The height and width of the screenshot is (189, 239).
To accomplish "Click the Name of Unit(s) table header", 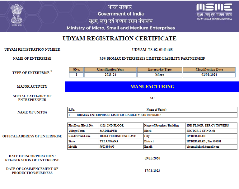I will pyautogui.click(x=157, y=110).
